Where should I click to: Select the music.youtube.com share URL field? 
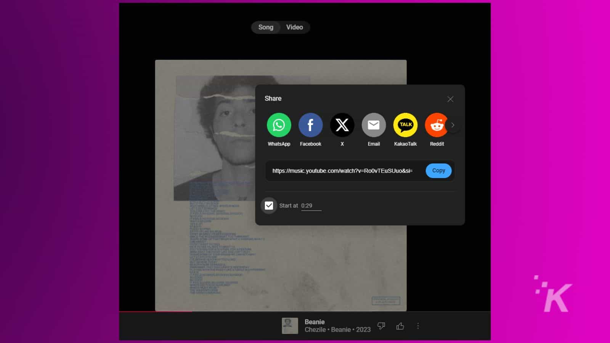(342, 171)
